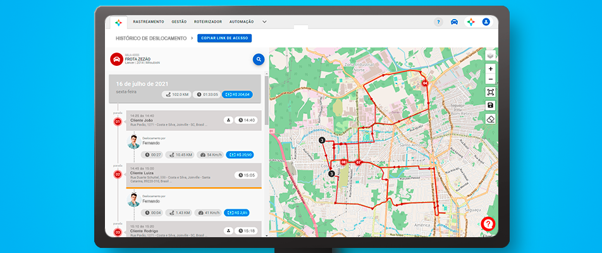Click the red vehicle icon for Frota Zezão

(117, 59)
